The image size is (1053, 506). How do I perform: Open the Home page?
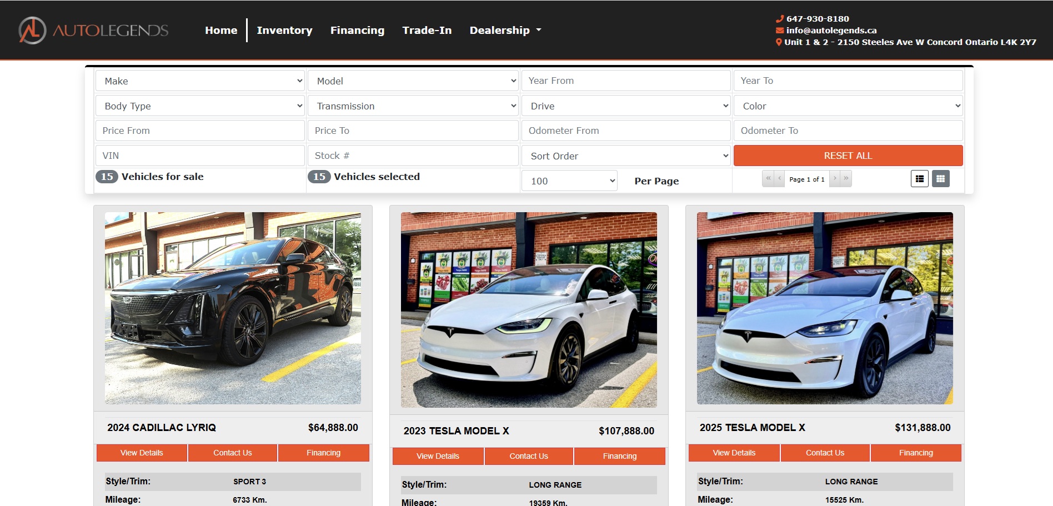pos(221,30)
